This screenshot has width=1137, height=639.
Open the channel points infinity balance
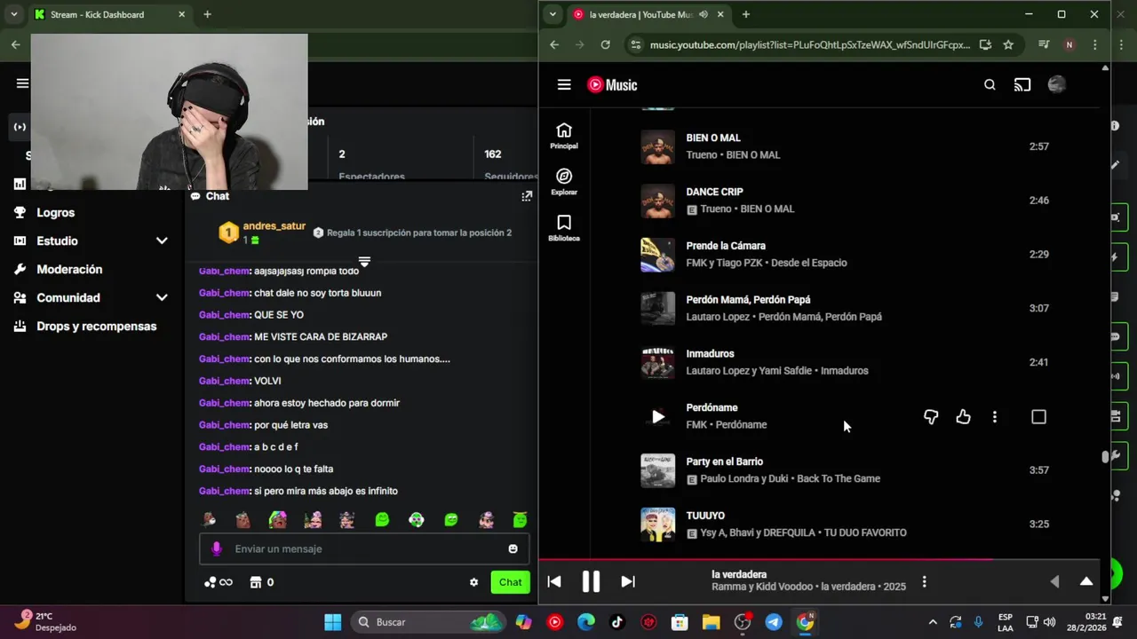coord(219,582)
